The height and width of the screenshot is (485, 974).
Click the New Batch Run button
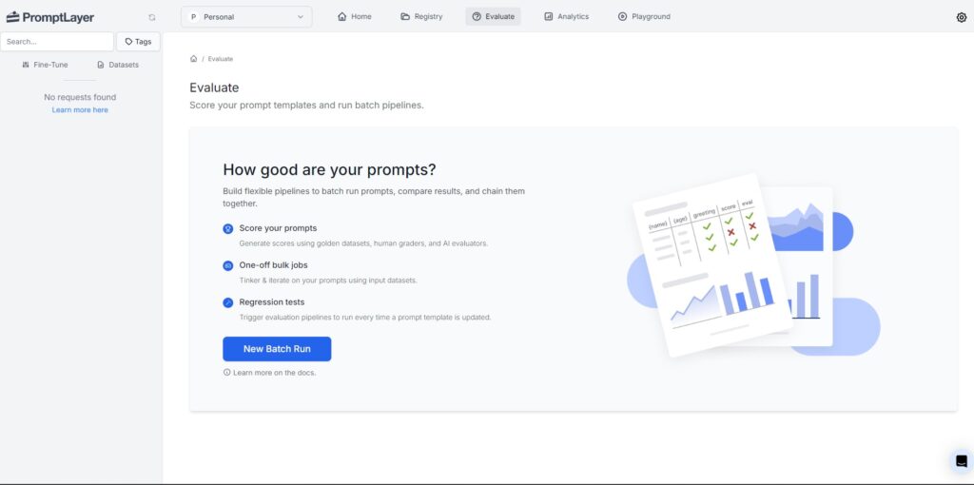pos(277,349)
